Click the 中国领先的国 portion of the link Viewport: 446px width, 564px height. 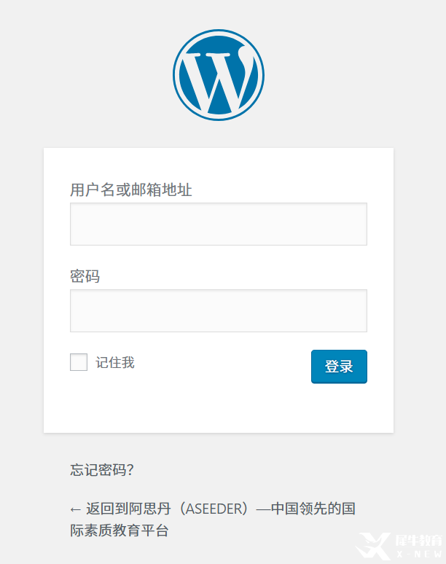pyautogui.click(x=313, y=509)
